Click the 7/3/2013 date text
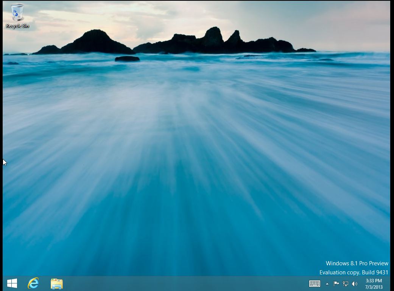 (374, 287)
